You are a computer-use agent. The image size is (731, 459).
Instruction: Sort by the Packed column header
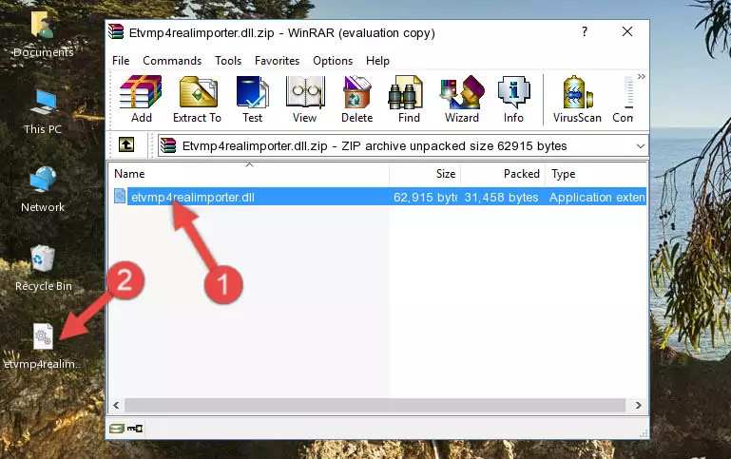point(503,174)
